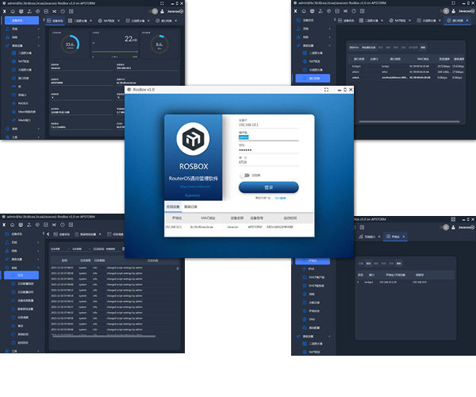The width and height of the screenshot is (476, 397).
Task: Click the 添加虚拟无线 button above the top-right interface table
Action: (x=369, y=48)
